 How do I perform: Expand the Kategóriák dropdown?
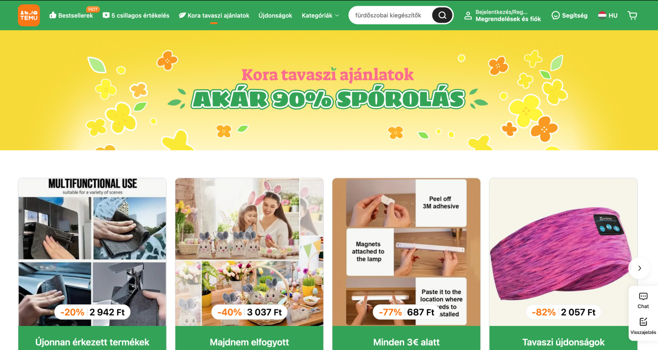point(320,15)
